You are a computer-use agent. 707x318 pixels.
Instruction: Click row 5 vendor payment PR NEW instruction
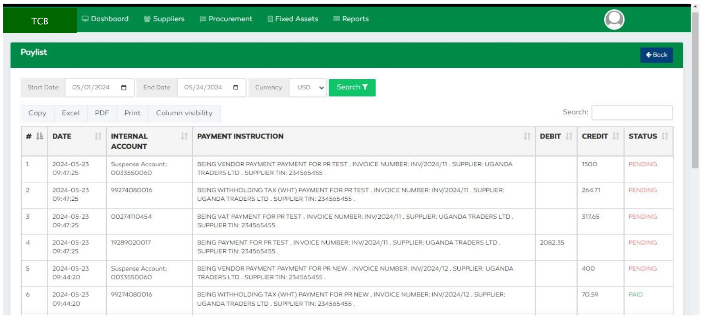pyautogui.click(x=355, y=273)
